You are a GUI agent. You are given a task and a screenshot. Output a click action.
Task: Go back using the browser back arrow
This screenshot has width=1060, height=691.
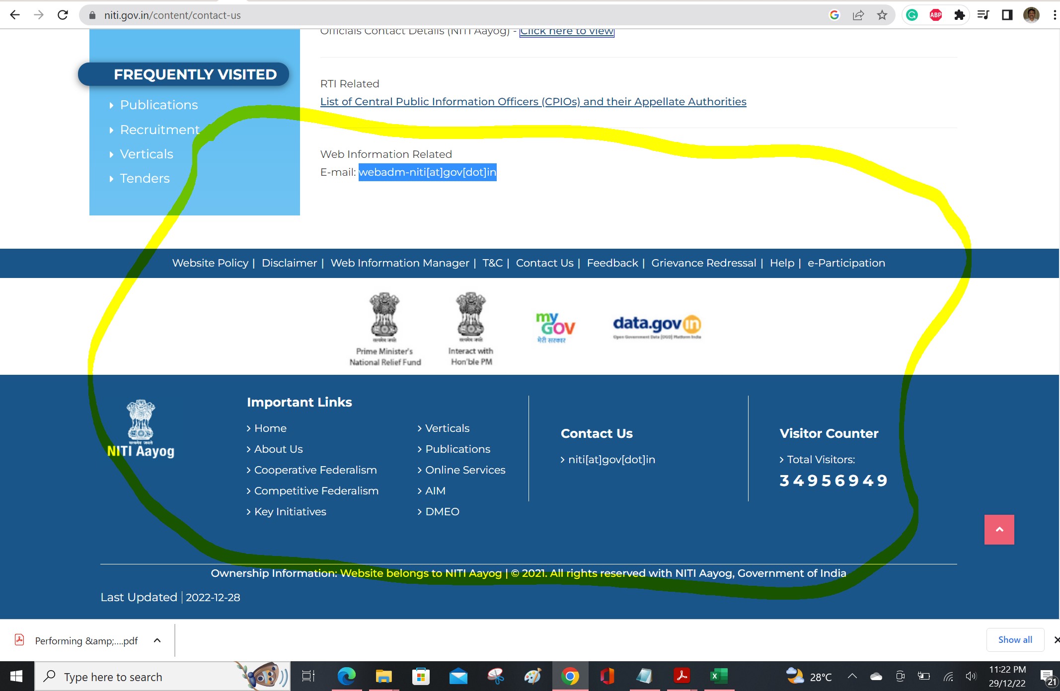click(15, 15)
